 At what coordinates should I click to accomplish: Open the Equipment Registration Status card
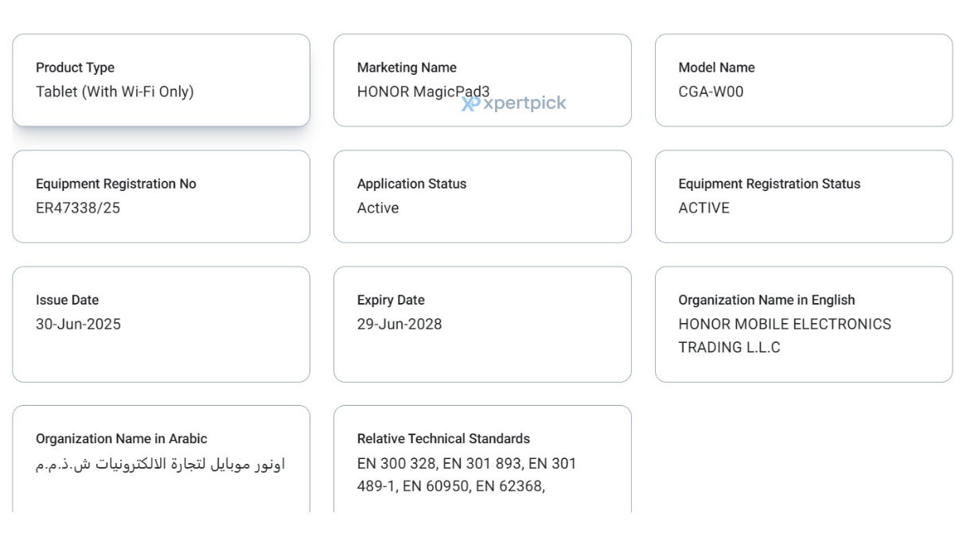[x=804, y=197]
